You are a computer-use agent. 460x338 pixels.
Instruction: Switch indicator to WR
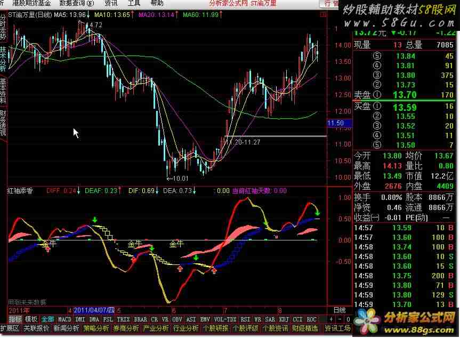point(257,319)
